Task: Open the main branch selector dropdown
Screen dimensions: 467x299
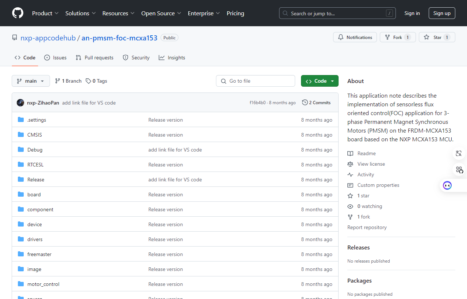Action: [x=31, y=81]
